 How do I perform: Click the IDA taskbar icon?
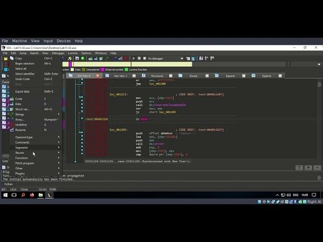coord(50,195)
